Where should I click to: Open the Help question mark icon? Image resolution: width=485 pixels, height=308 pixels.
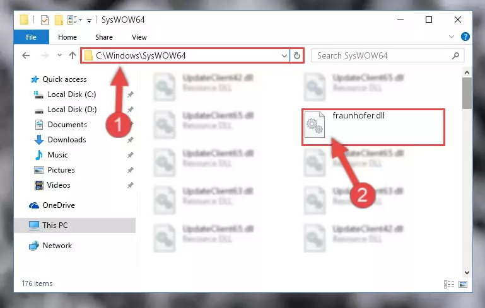coord(465,37)
